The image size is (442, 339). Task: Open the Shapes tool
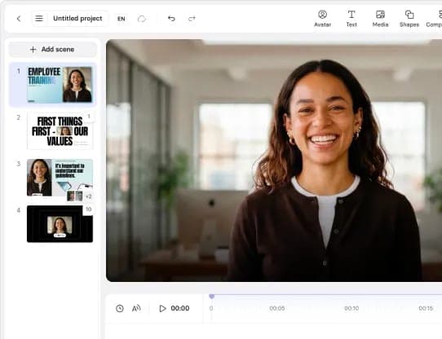[x=409, y=19]
